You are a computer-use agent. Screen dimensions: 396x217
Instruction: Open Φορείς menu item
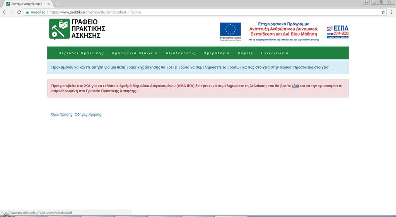pos(245,53)
